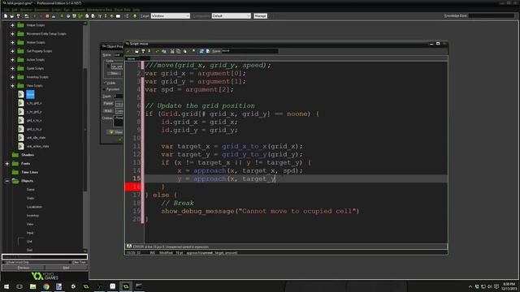Screen dimensions: 520x292
Task: Expand the Inventory Scripts folder
Action: [12, 77]
